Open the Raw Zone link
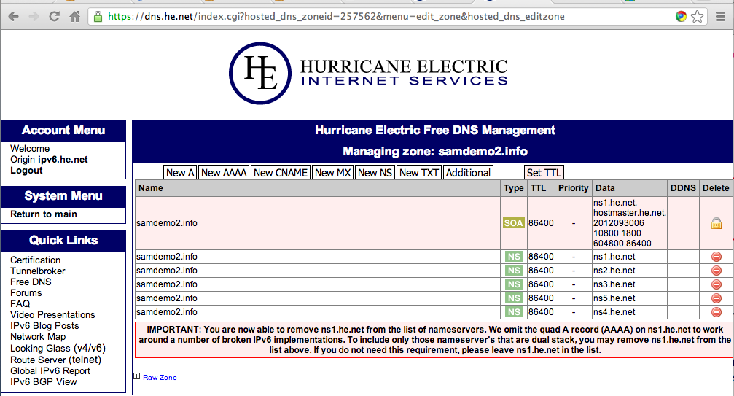Viewport: 734px width, 396px height. point(160,377)
